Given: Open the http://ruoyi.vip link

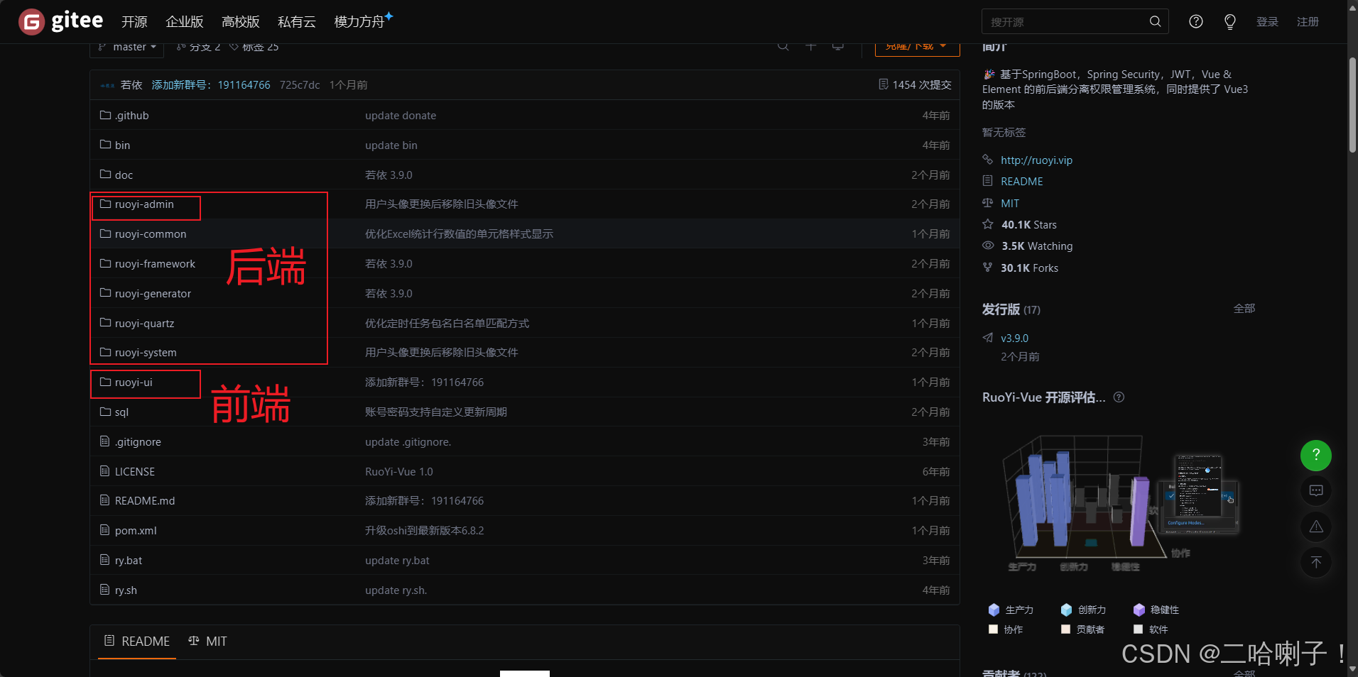Looking at the screenshot, I should point(1036,160).
